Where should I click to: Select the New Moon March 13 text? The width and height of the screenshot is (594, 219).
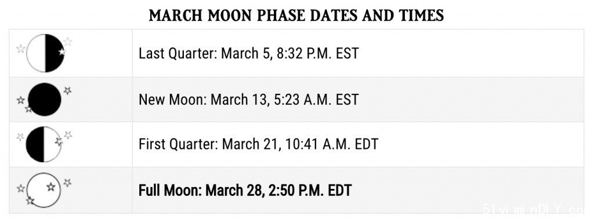pos(248,100)
